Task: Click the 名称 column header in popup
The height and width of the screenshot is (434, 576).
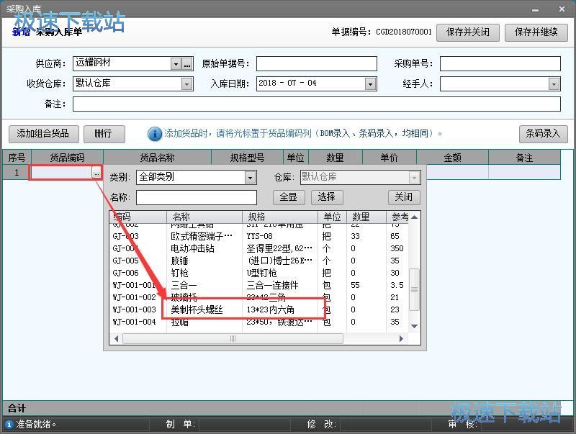Action: coord(204,217)
